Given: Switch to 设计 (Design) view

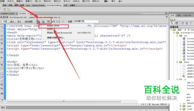Looking at the screenshot, I should point(19,22).
